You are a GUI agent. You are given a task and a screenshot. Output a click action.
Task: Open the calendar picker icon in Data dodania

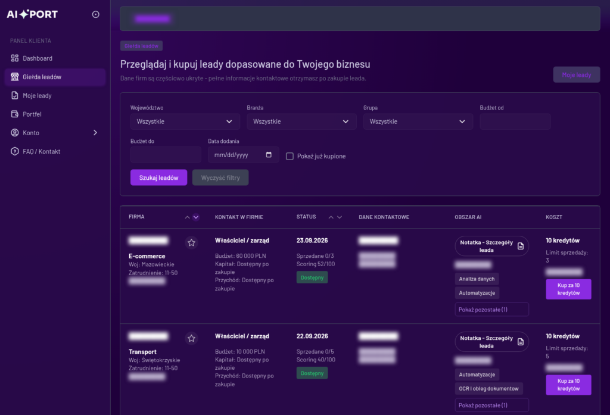tap(269, 155)
